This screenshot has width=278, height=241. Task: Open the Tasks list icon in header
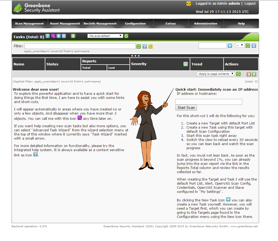64,36
